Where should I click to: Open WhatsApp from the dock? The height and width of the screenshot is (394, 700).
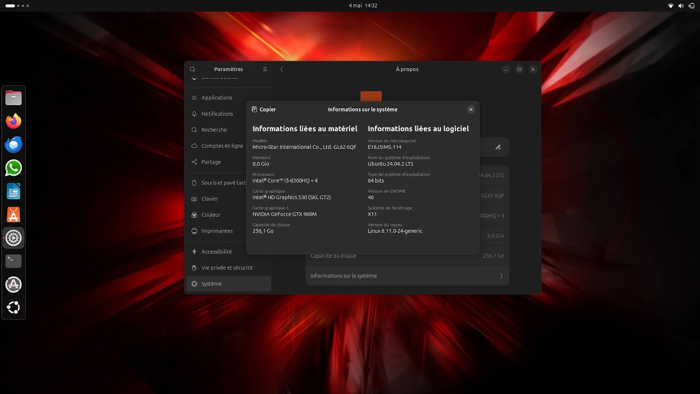click(14, 168)
